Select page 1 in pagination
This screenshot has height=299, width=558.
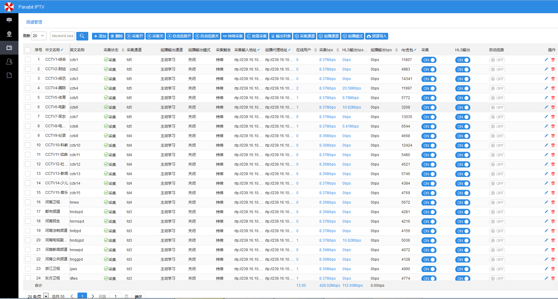point(82,296)
